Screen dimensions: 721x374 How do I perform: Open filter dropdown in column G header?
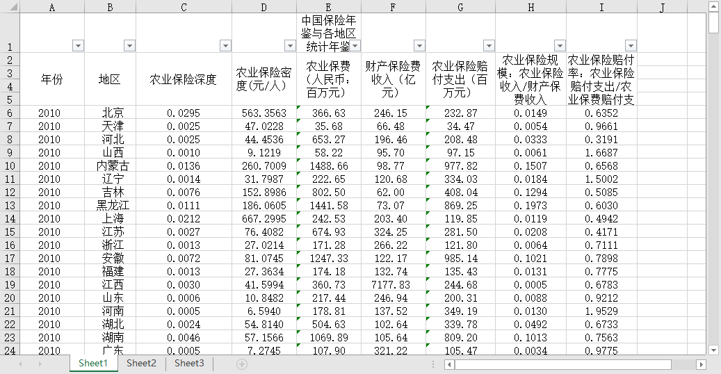489,46
